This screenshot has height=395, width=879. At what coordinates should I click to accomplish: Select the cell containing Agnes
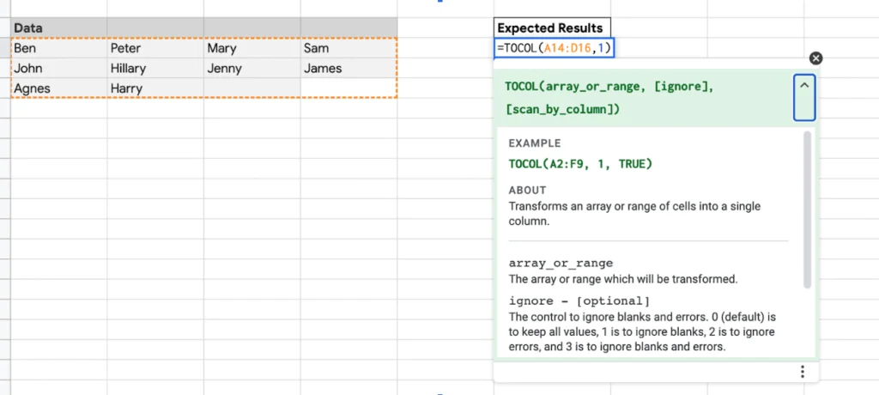click(x=58, y=88)
